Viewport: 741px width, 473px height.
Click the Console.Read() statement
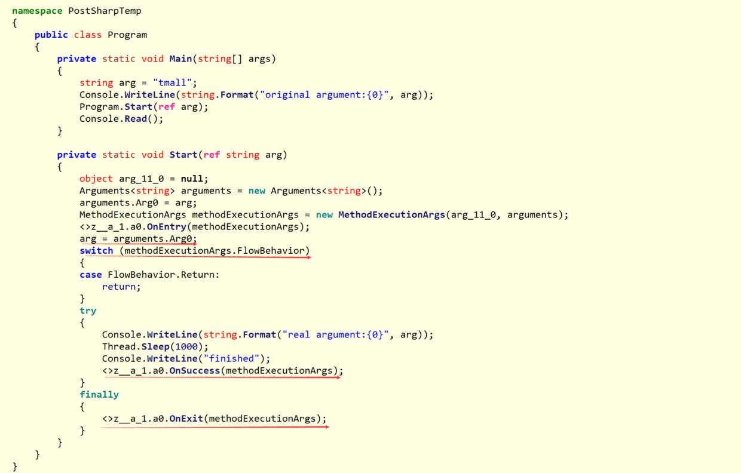pos(121,118)
